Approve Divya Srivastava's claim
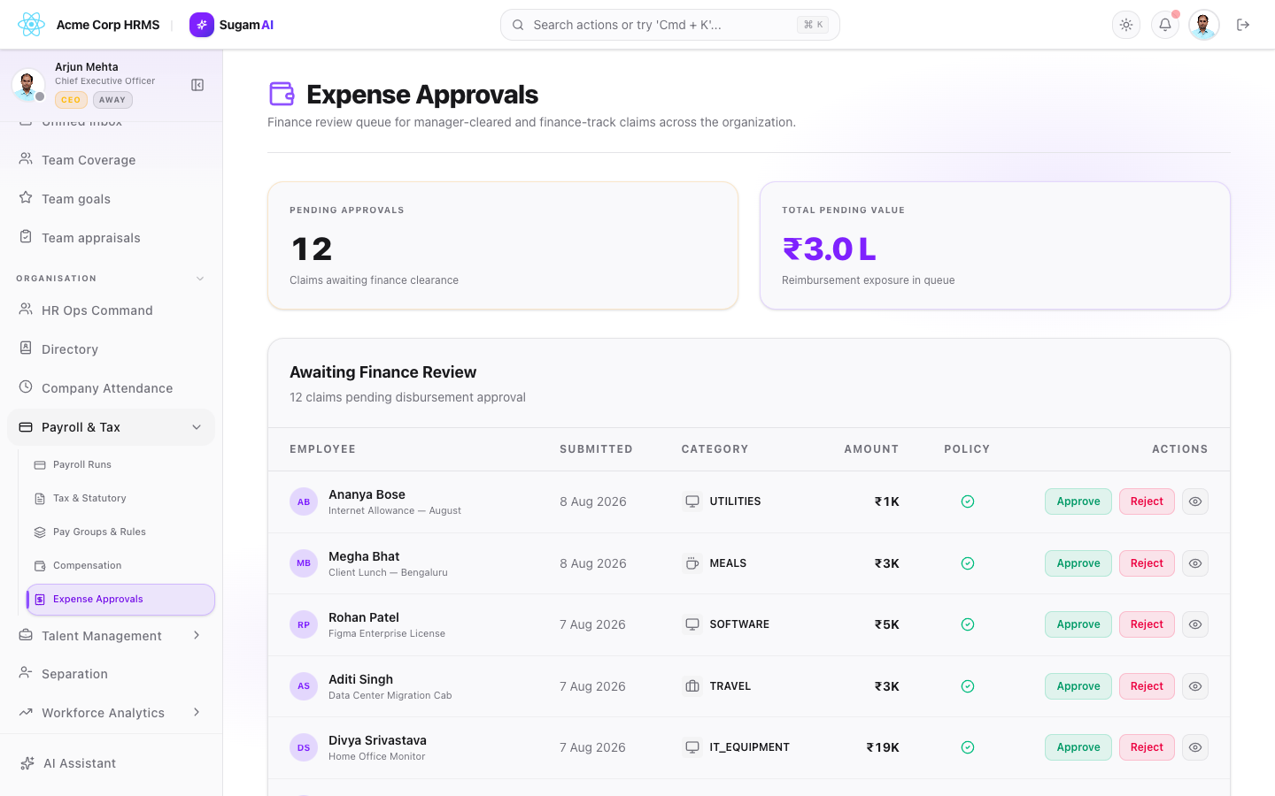 tap(1078, 747)
